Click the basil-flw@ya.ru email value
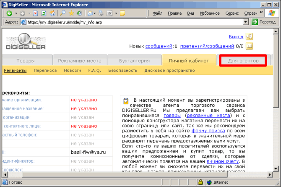Viewport: 281px width, 187px height. (x=88, y=152)
